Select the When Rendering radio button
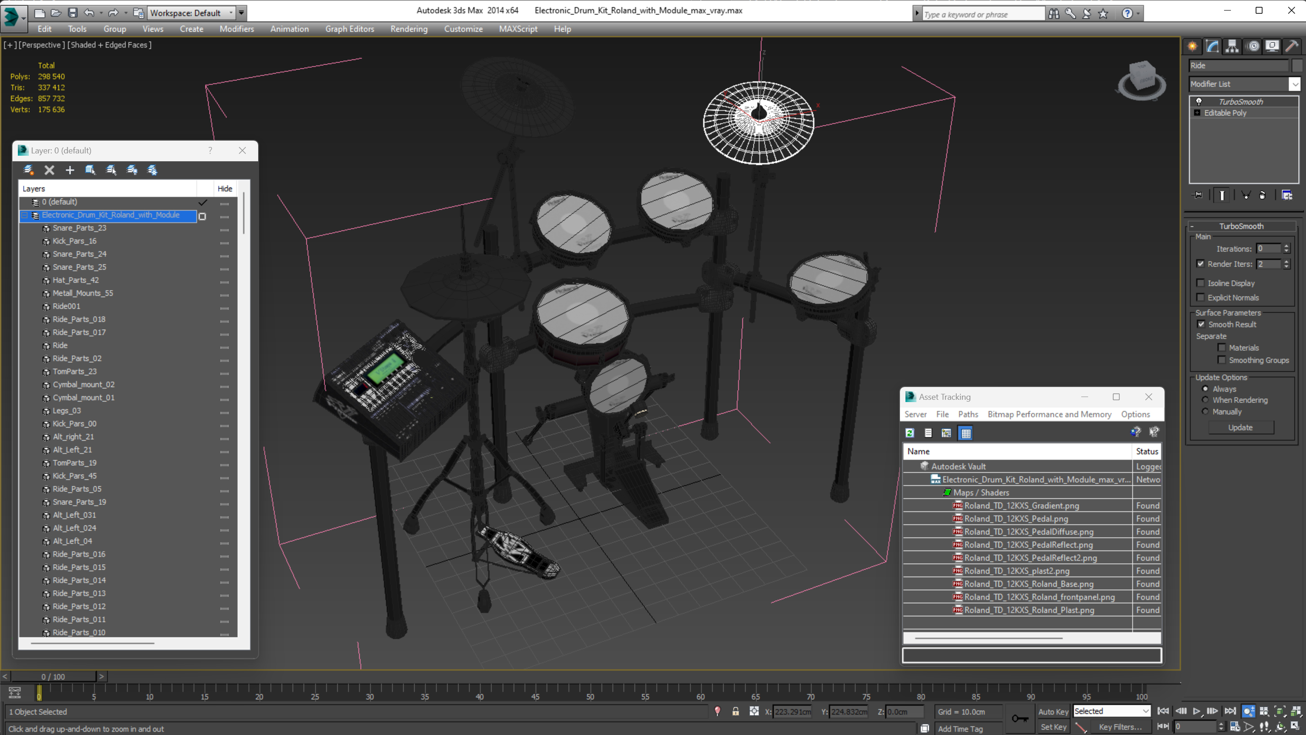 1205,400
